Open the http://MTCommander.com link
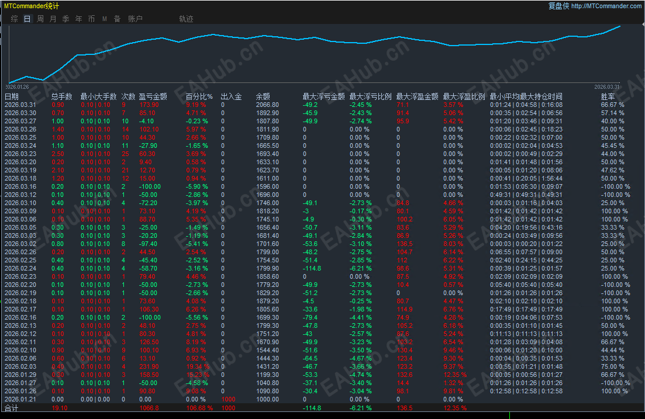Viewport: 645px width, 419px height. pos(606,6)
